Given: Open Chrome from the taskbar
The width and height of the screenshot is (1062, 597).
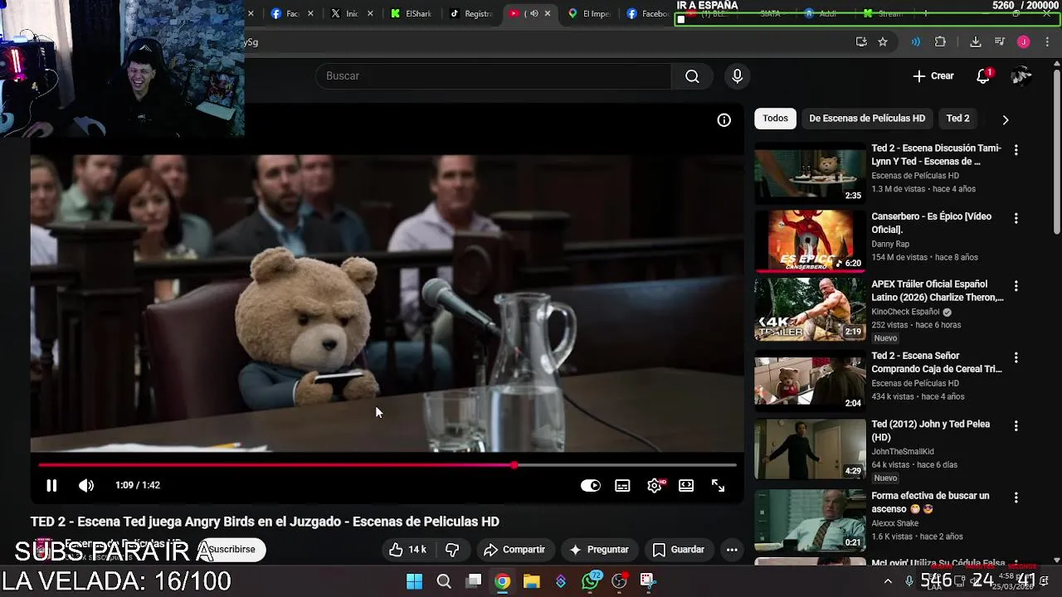Looking at the screenshot, I should point(502,581).
